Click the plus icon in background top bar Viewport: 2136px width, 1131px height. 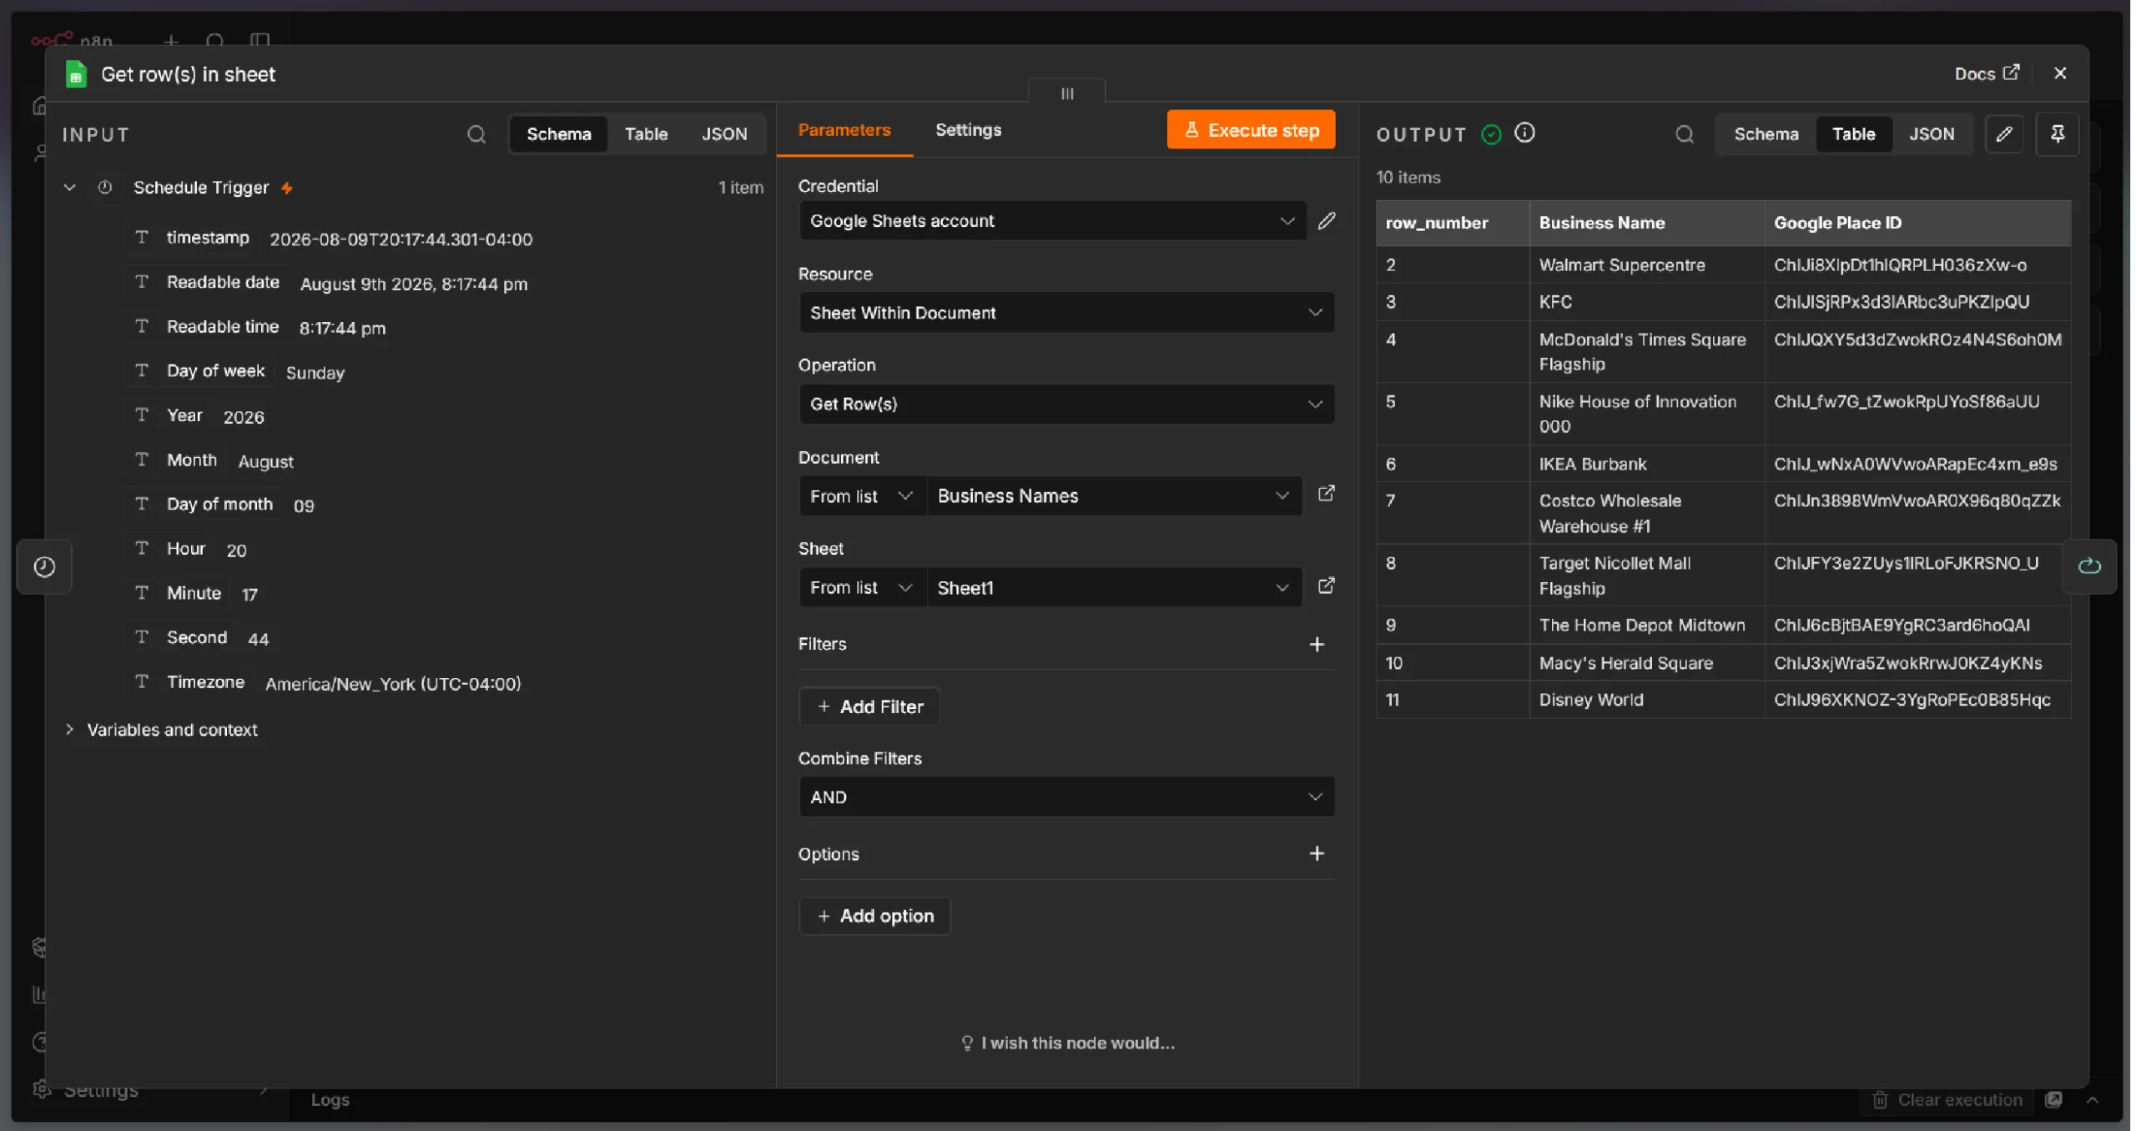click(171, 40)
